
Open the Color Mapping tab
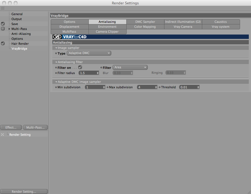tap(145, 27)
